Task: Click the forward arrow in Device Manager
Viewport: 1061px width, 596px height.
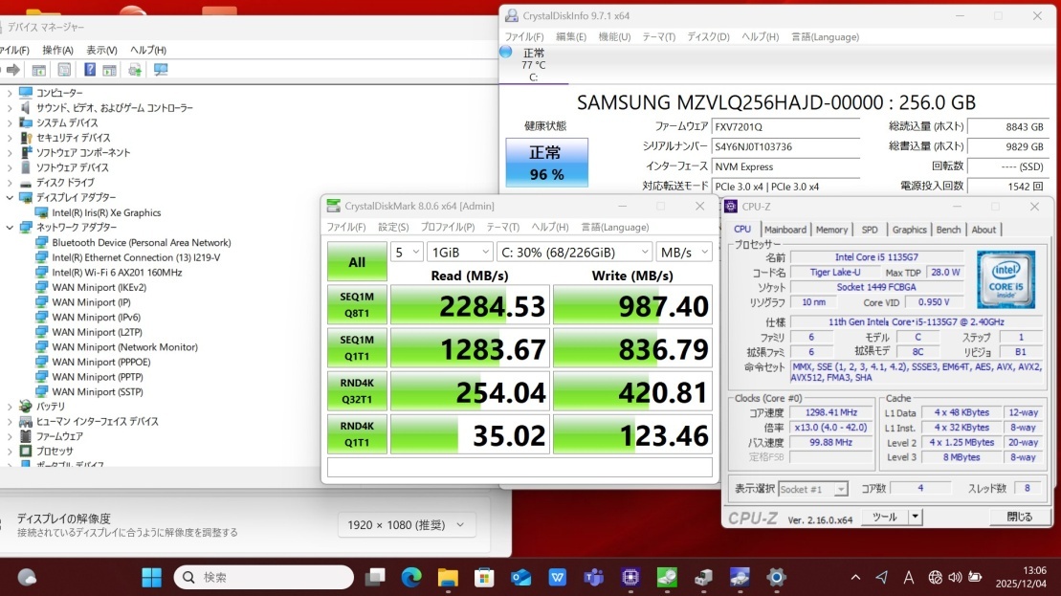Action: [x=13, y=70]
